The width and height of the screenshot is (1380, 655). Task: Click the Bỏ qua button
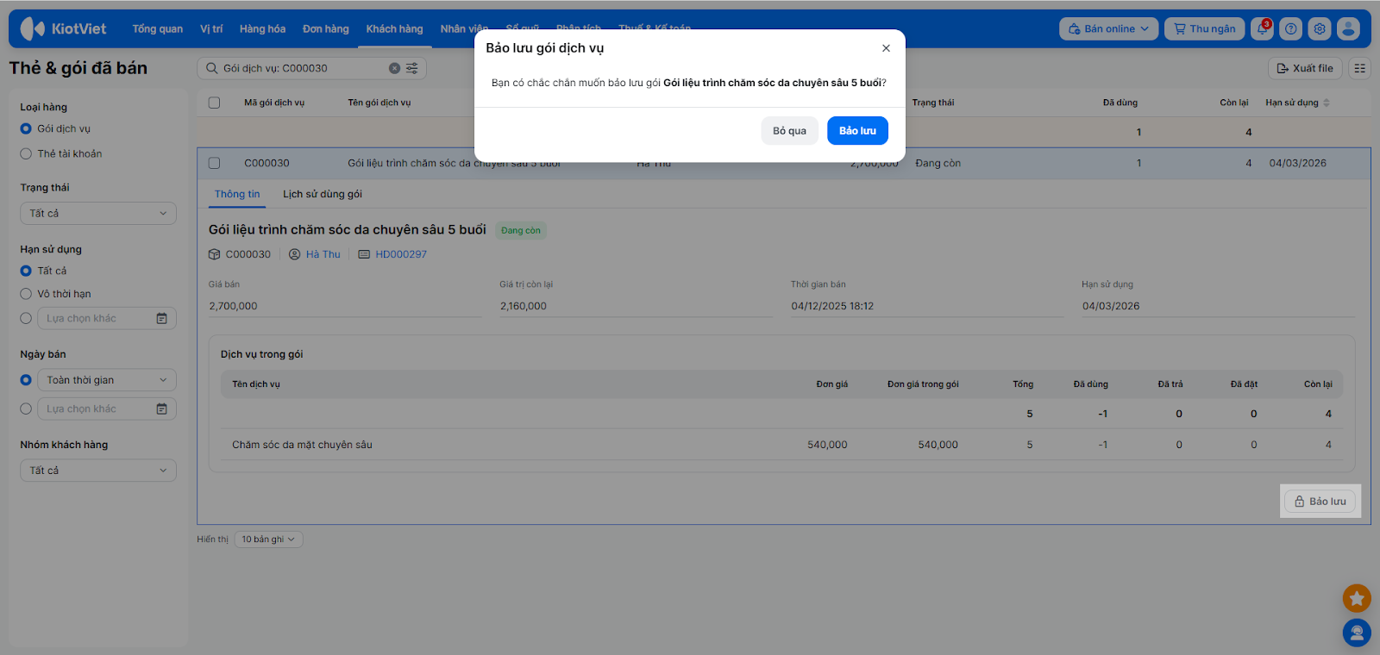pyautogui.click(x=789, y=131)
